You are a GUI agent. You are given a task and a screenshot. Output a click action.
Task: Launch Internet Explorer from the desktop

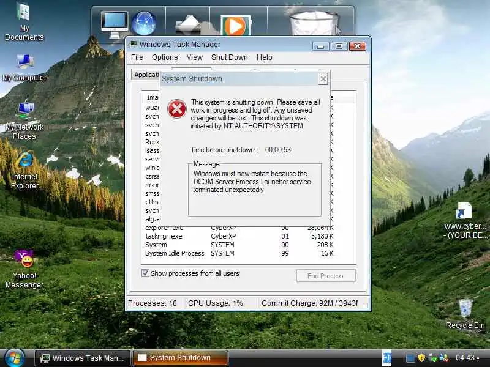pos(24,171)
